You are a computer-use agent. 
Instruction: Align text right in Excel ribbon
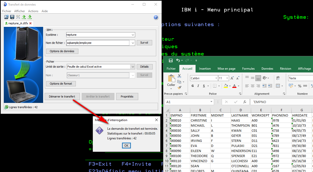258,86
